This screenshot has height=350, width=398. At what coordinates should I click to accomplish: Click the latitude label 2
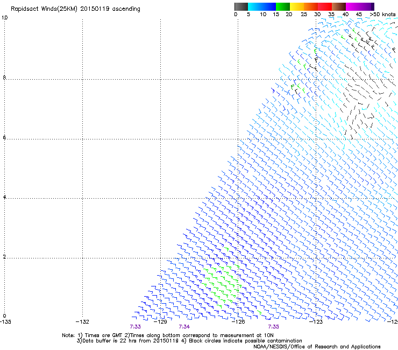[4, 257]
